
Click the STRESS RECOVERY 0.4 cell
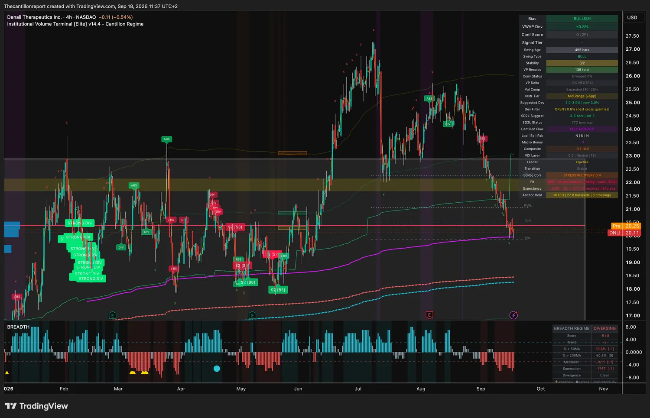click(582, 175)
